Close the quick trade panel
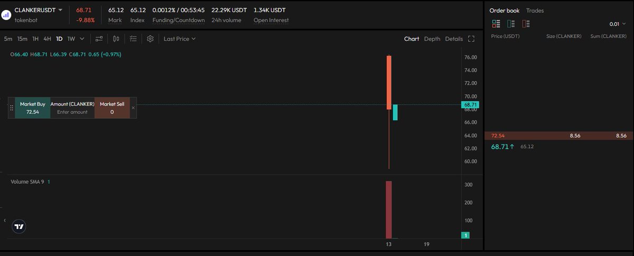Screen dimensions: 634x256 click(x=133, y=108)
